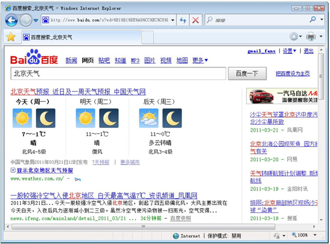The height and width of the screenshot is (244, 330).
Task: Click the Baidu search input field
Action: tap(117, 74)
